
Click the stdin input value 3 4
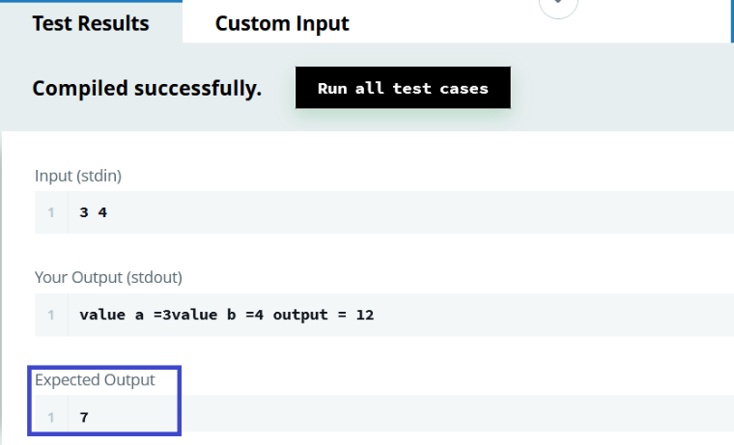93,212
